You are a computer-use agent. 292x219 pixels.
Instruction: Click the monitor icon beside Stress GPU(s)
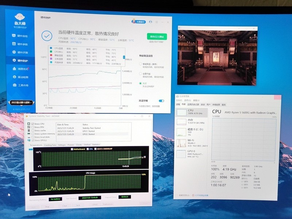click(x=29, y=140)
